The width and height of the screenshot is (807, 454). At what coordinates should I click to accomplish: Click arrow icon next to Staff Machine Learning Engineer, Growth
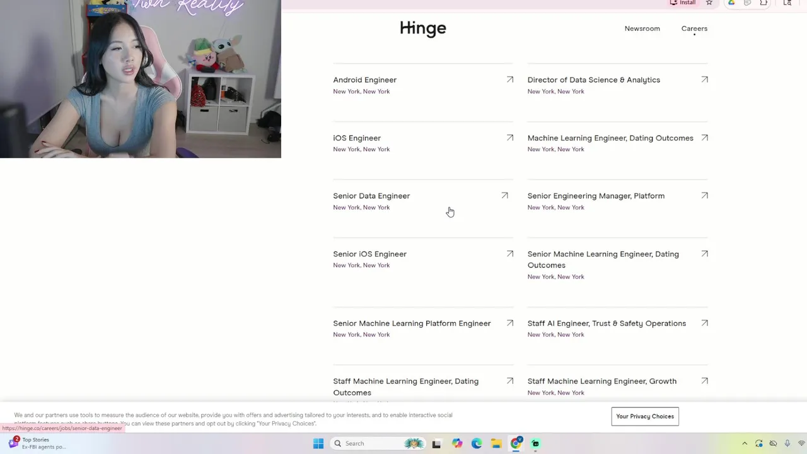(x=704, y=381)
